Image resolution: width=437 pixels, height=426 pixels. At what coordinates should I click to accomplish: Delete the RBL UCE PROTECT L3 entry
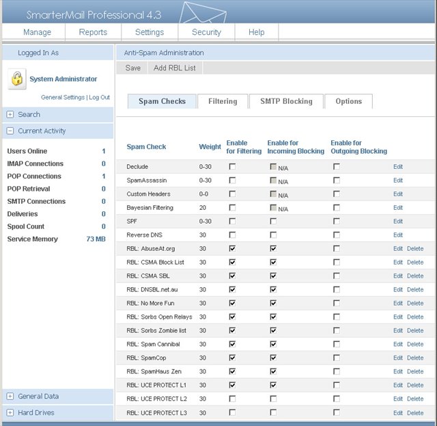[415, 413]
